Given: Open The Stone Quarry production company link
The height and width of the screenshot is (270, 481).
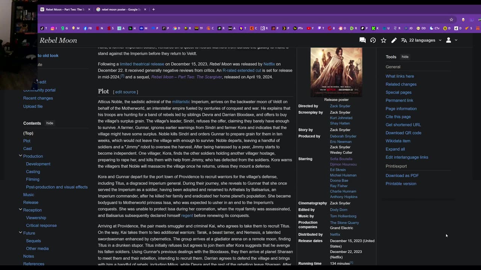Looking at the screenshot, I should point(344,223).
